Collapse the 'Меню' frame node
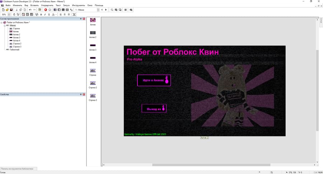The image size is (323, 174). click(x=5, y=25)
